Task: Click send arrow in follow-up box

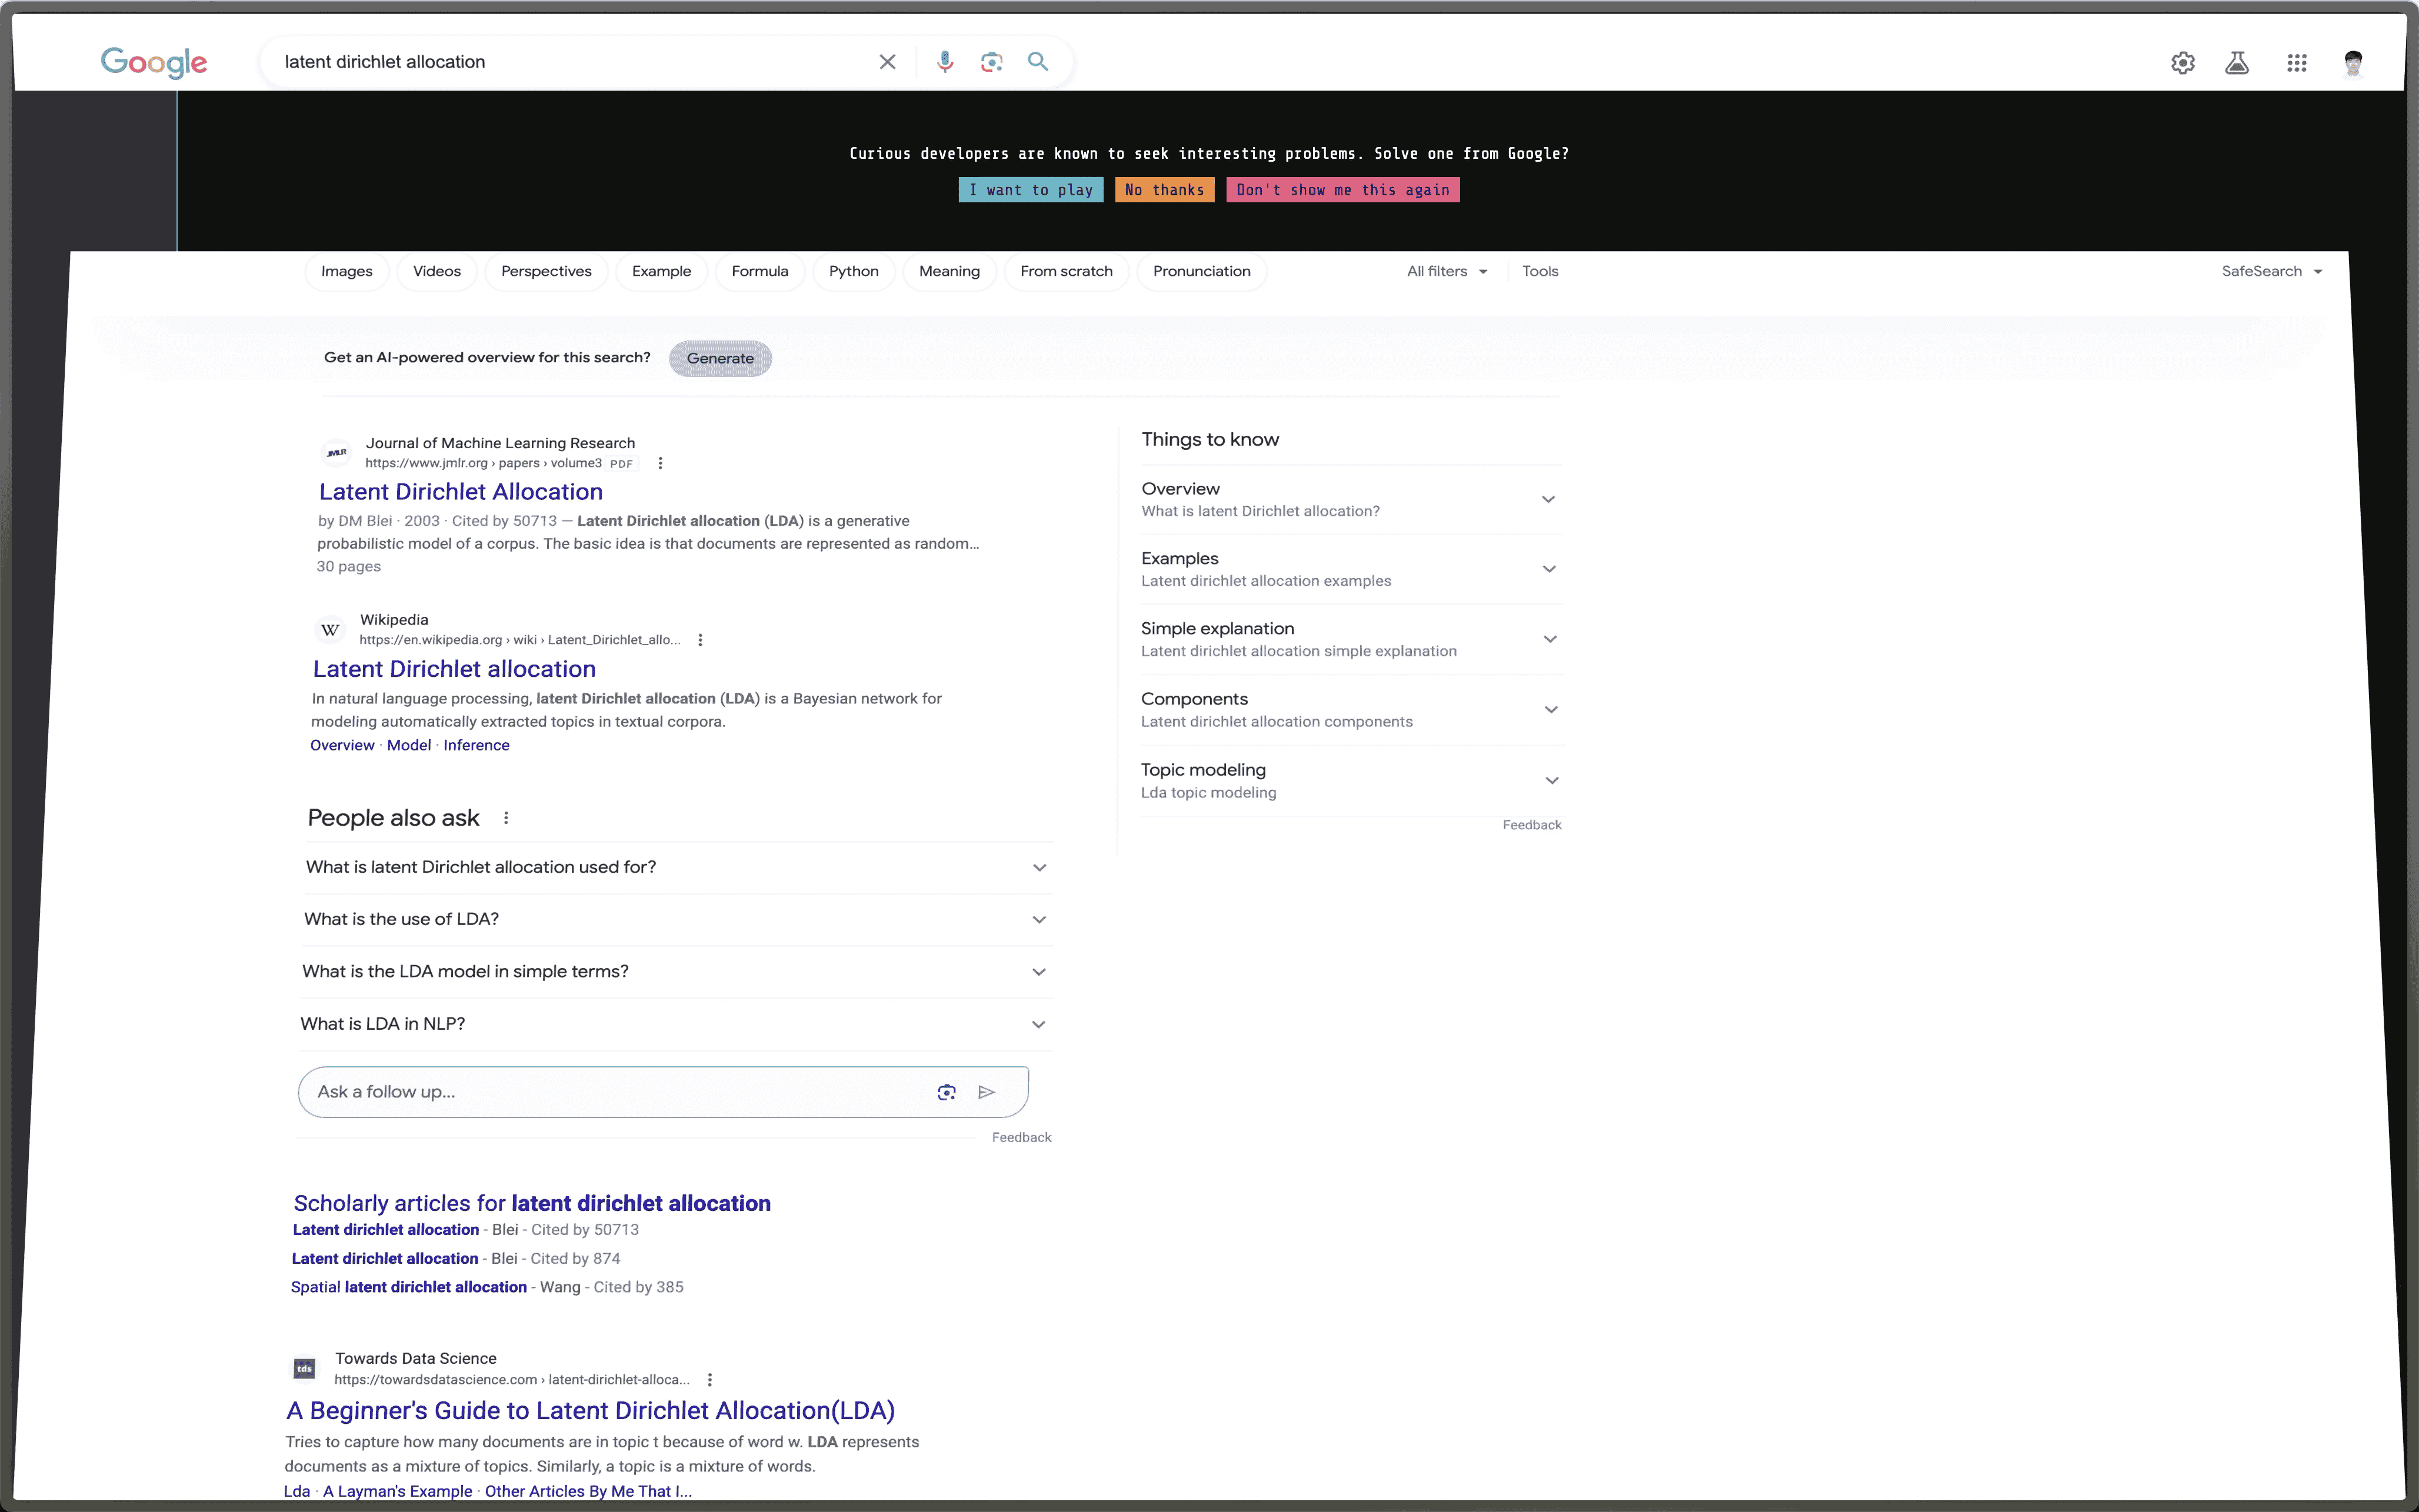Action: coord(986,1092)
